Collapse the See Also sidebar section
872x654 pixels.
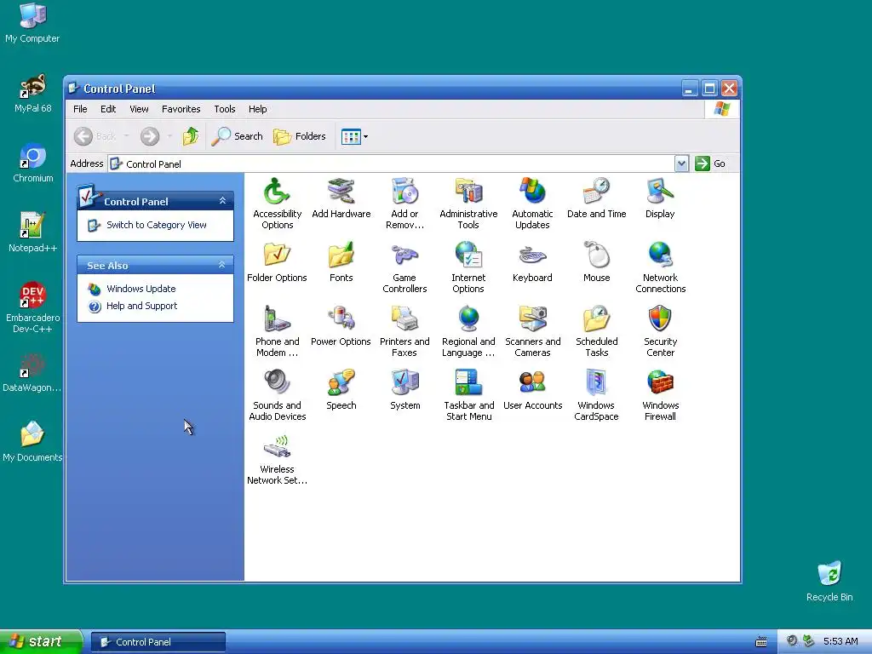pos(222,265)
